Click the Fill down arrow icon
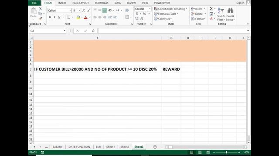This screenshot has height=156, width=279. (211, 13)
